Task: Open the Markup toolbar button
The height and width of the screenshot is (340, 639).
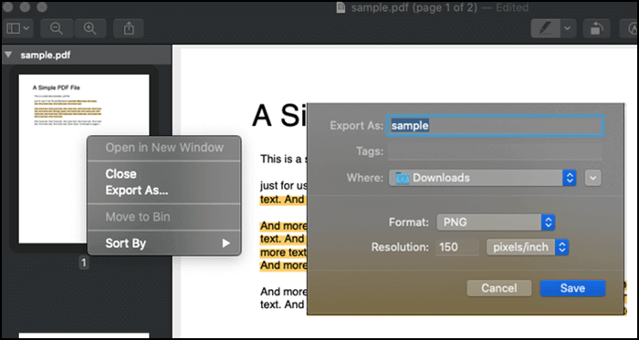Action: [x=630, y=28]
